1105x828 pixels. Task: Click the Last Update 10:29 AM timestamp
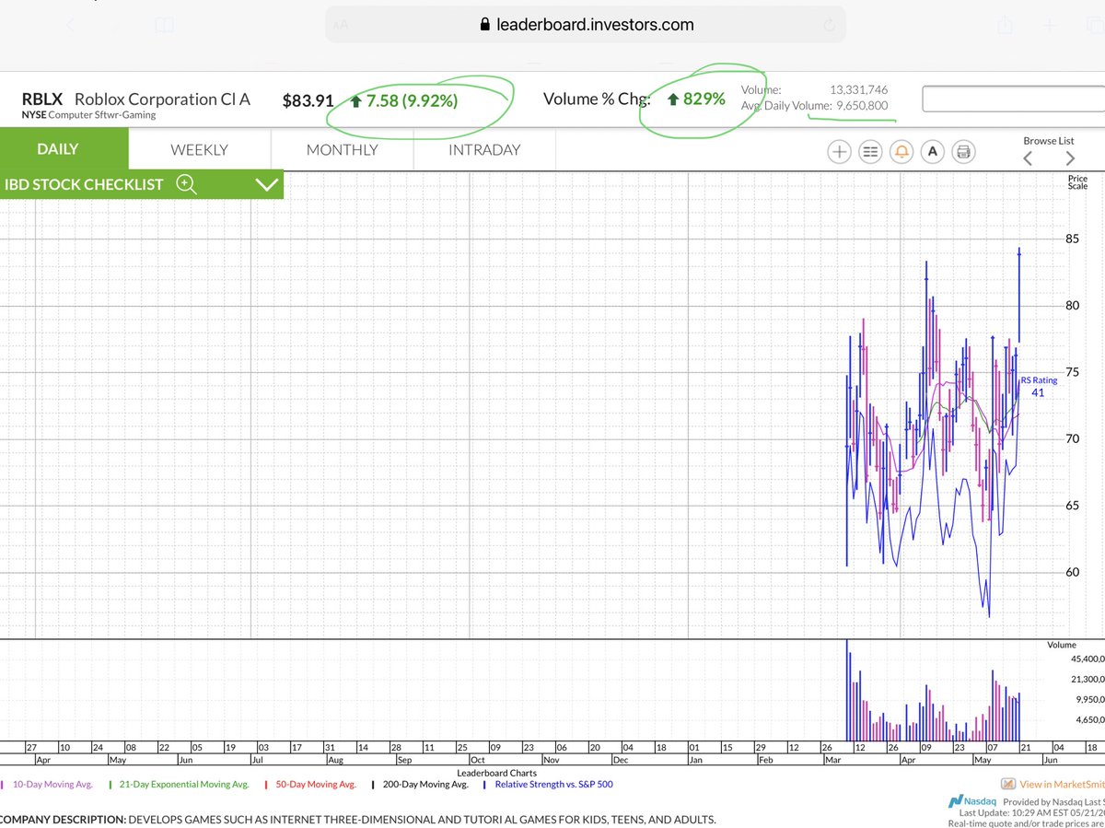coord(1031,813)
